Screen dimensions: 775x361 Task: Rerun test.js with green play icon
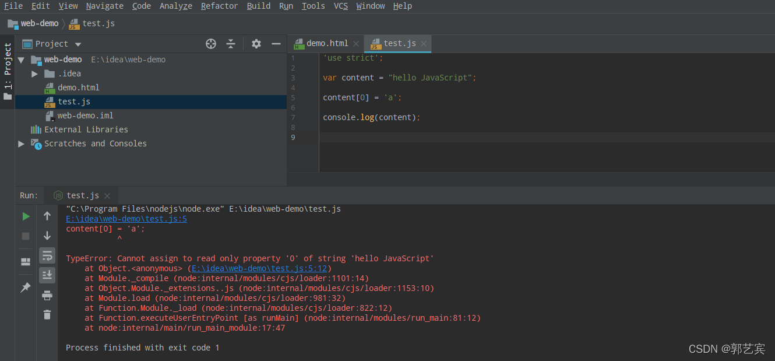click(x=26, y=216)
